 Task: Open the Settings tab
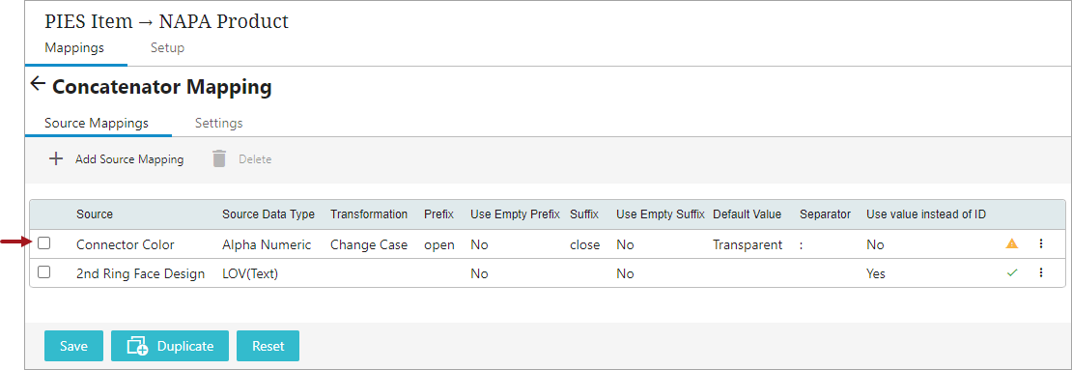(x=219, y=123)
